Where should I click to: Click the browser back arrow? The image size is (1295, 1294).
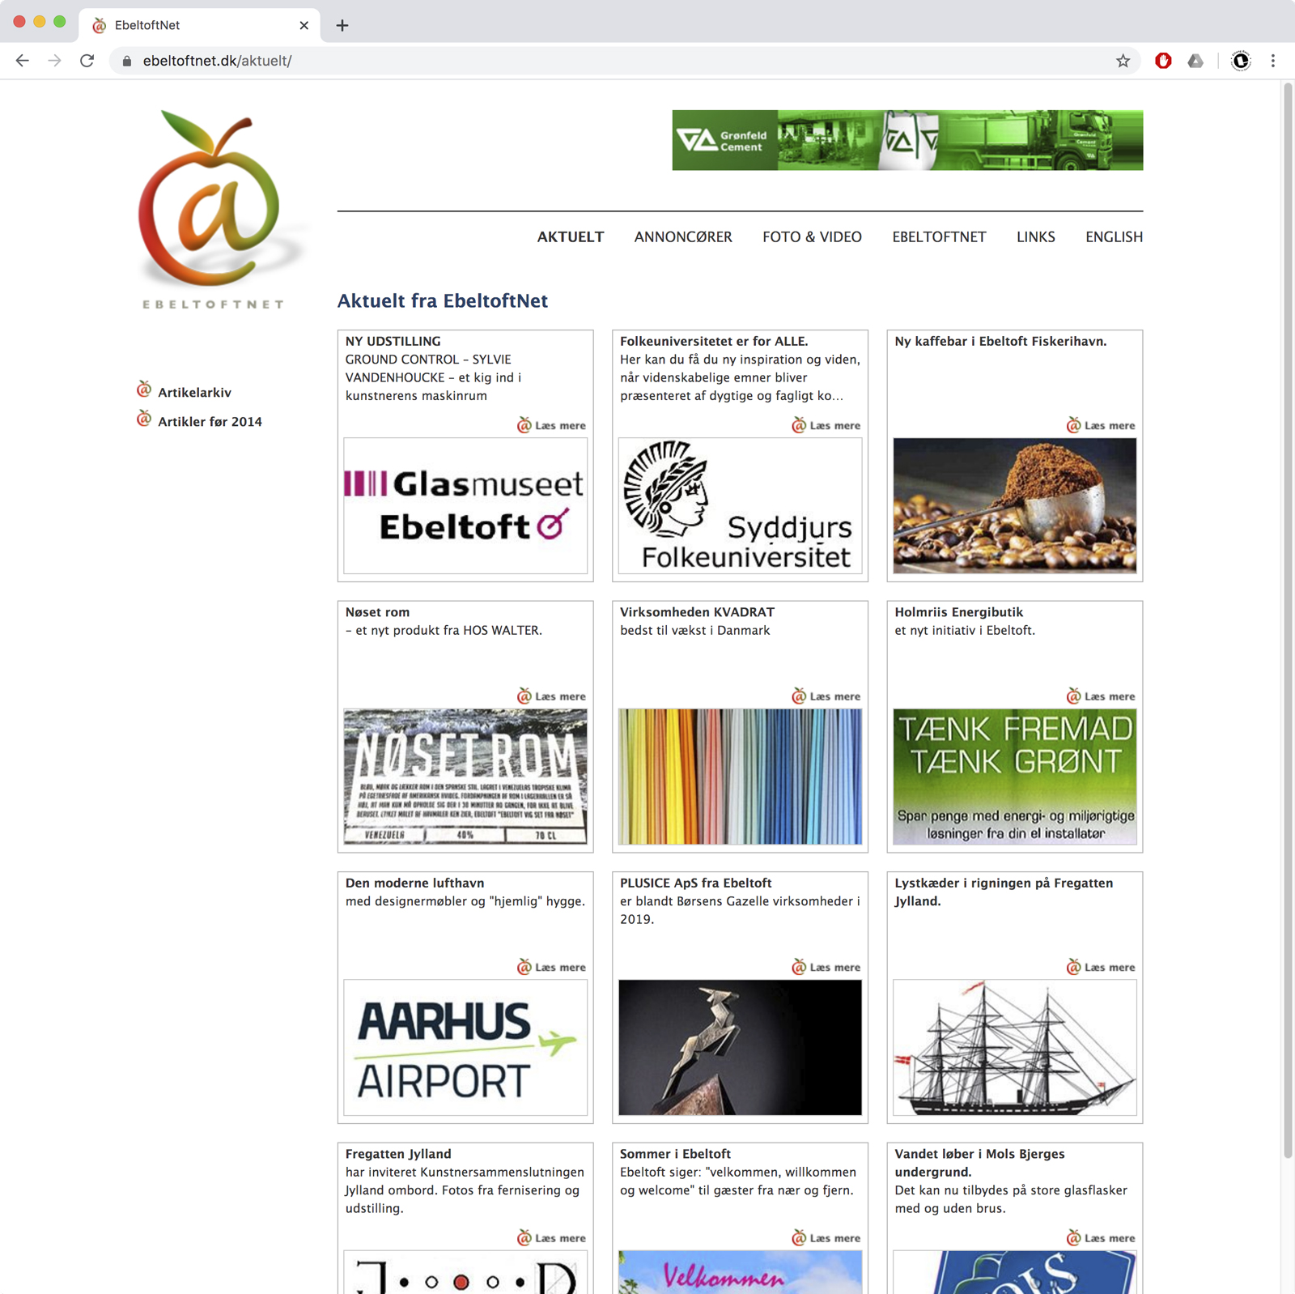(x=22, y=61)
